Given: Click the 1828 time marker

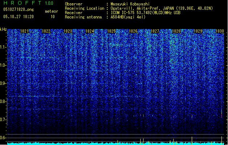Looking at the screenshot, I should click(x=177, y=31).
